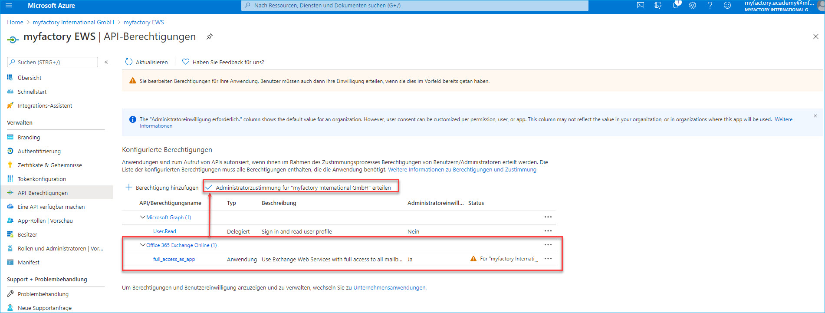Open the Unternehmensanwendungen link
This screenshot has width=825, height=313.
click(x=389, y=287)
